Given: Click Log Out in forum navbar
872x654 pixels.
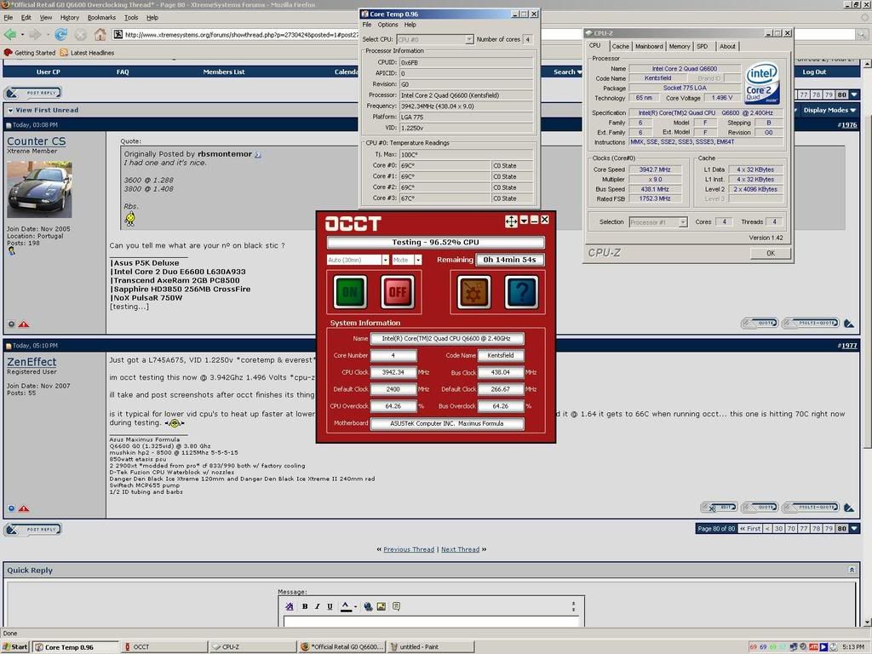Looking at the screenshot, I should point(814,72).
